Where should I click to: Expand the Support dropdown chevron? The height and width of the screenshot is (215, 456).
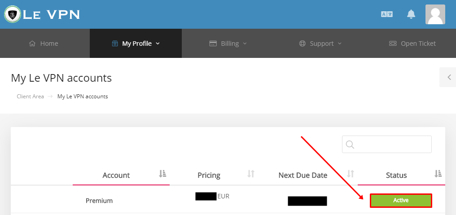pos(339,44)
